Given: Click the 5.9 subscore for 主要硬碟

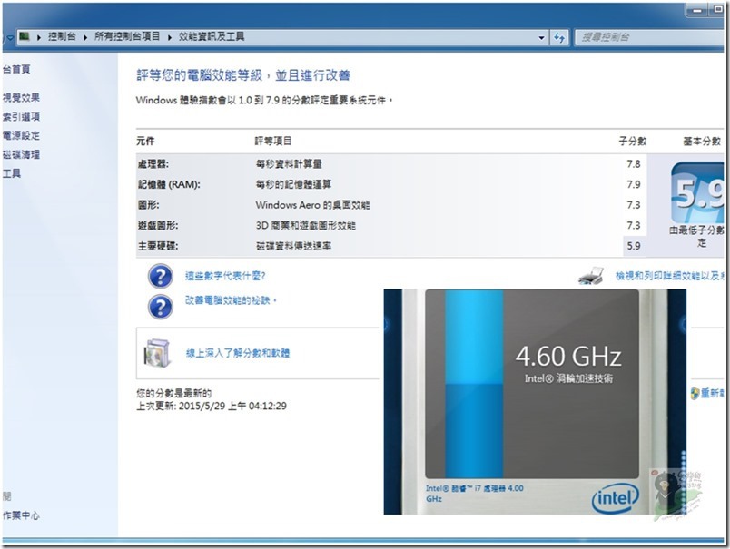Looking at the screenshot, I should (634, 246).
